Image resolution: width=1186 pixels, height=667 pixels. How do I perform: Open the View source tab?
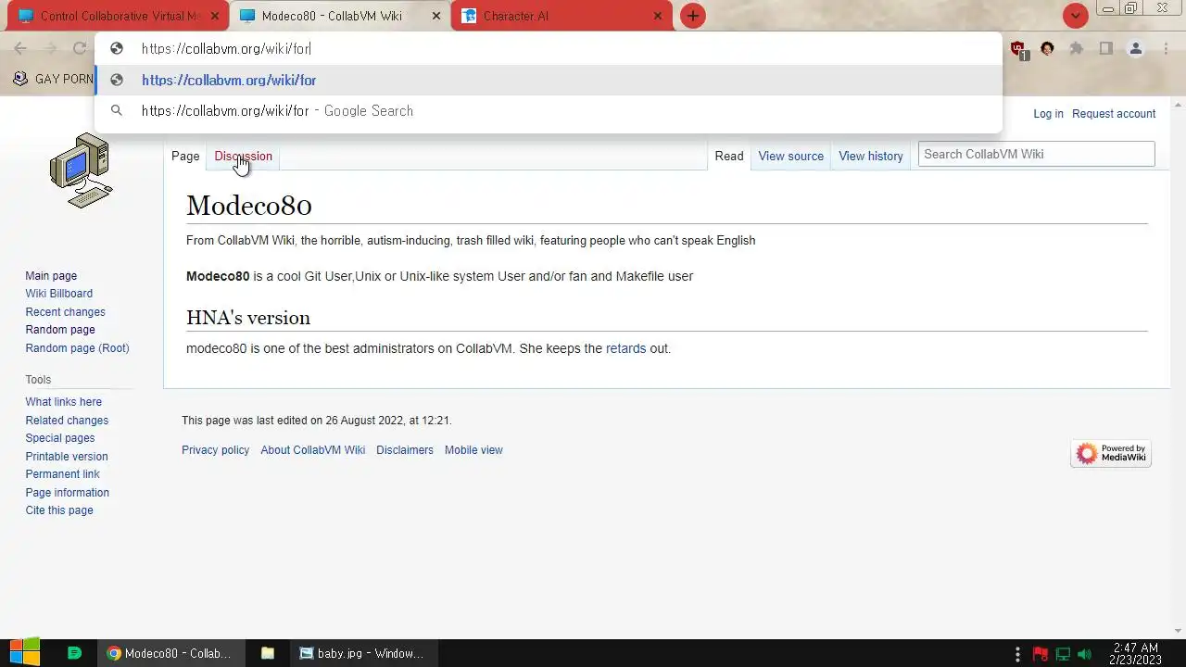pos(790,156)
